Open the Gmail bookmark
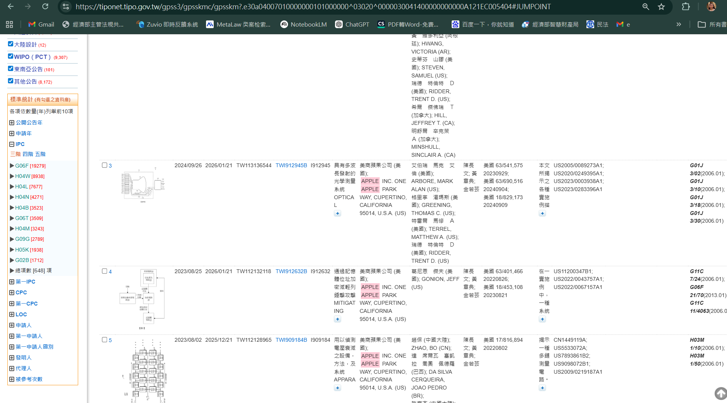727x403 pixels. click(41, 24)
